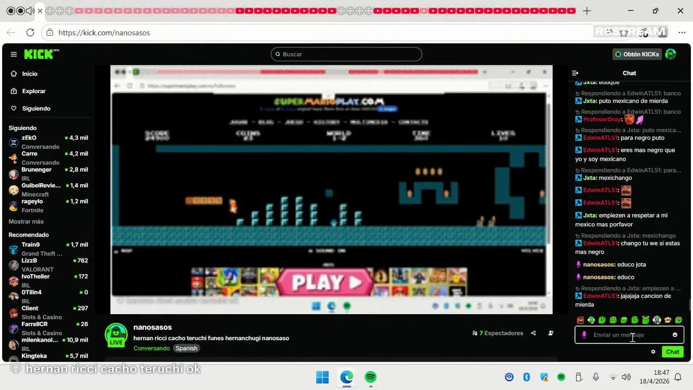Open 0Tilin4 recommended channel avatar

(x=14, y=297)
